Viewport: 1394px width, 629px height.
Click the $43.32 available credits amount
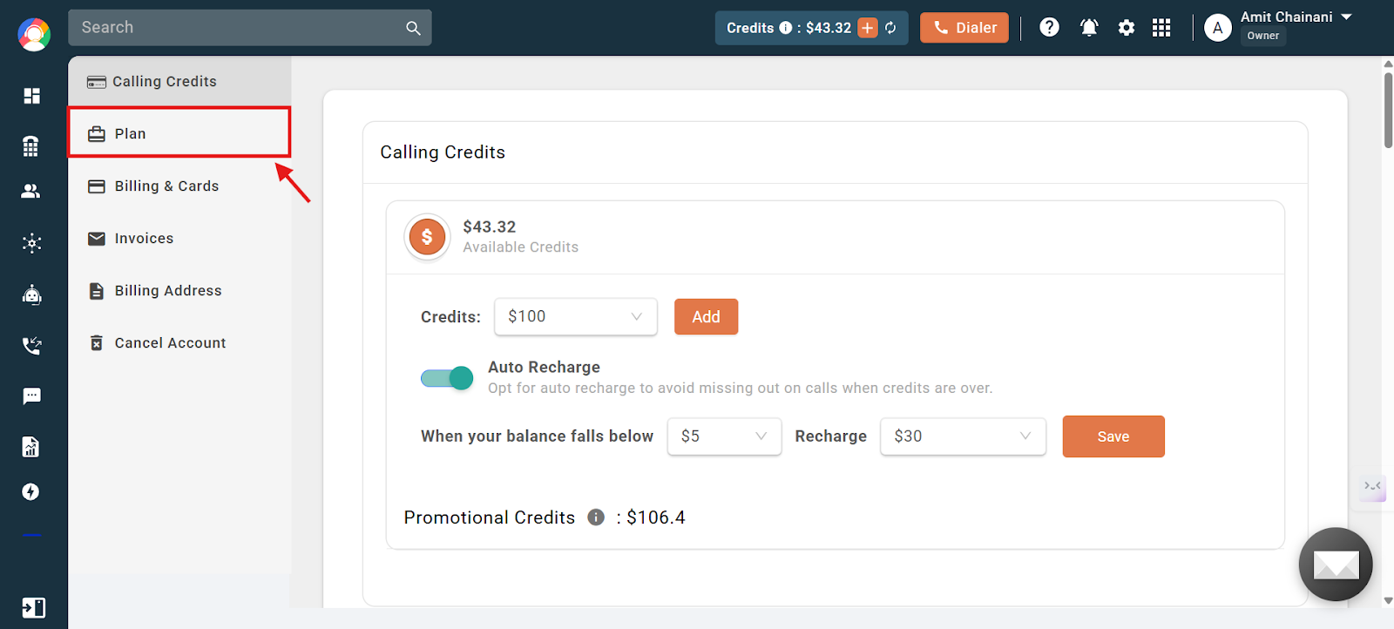pyautogui.click(x=490, y=227)
